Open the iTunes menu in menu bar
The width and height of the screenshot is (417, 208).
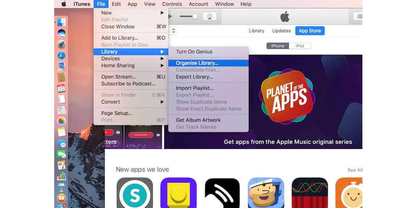tap(82, 4)
